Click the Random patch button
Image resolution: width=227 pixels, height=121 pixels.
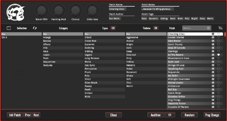pos(189,115)
